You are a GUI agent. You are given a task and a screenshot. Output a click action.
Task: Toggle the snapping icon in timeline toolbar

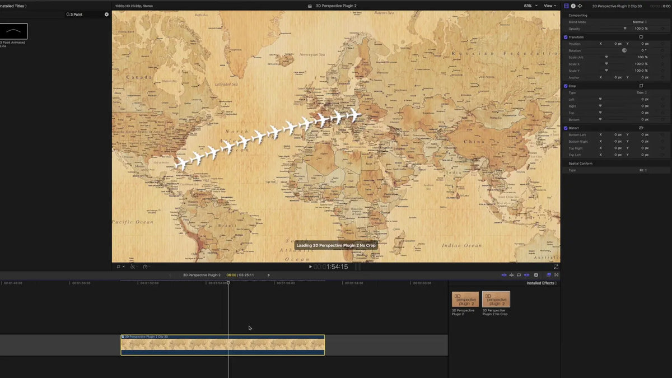pyautogui.click(x=527, y=275)
